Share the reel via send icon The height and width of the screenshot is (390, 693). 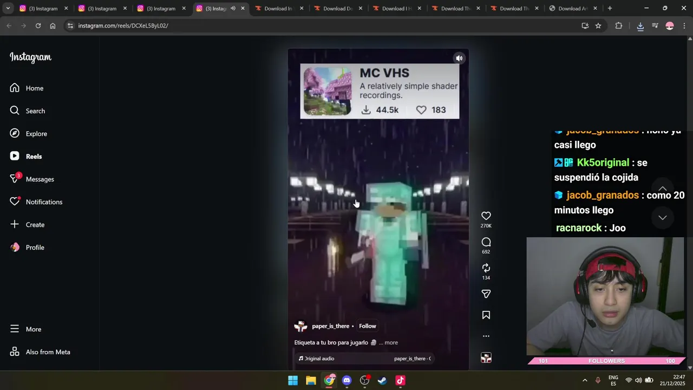point(486,294)
